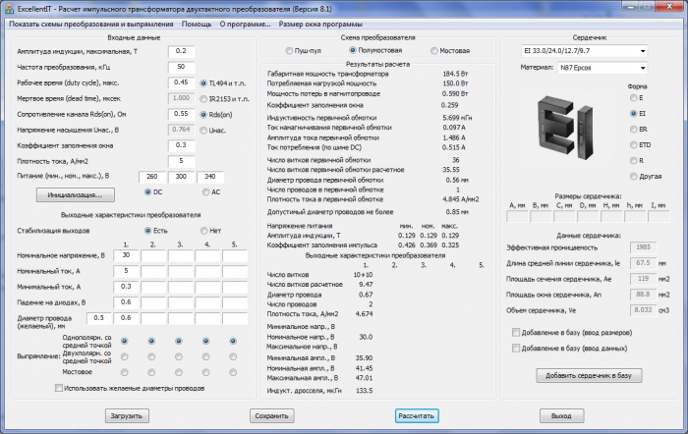Image resolution: width=688 pixels, height=434 pixels.
Task: Click the 'Инициализация...' button
Action: point(68,195)
